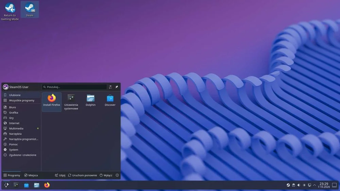Open more session options button

click(117, 175)
